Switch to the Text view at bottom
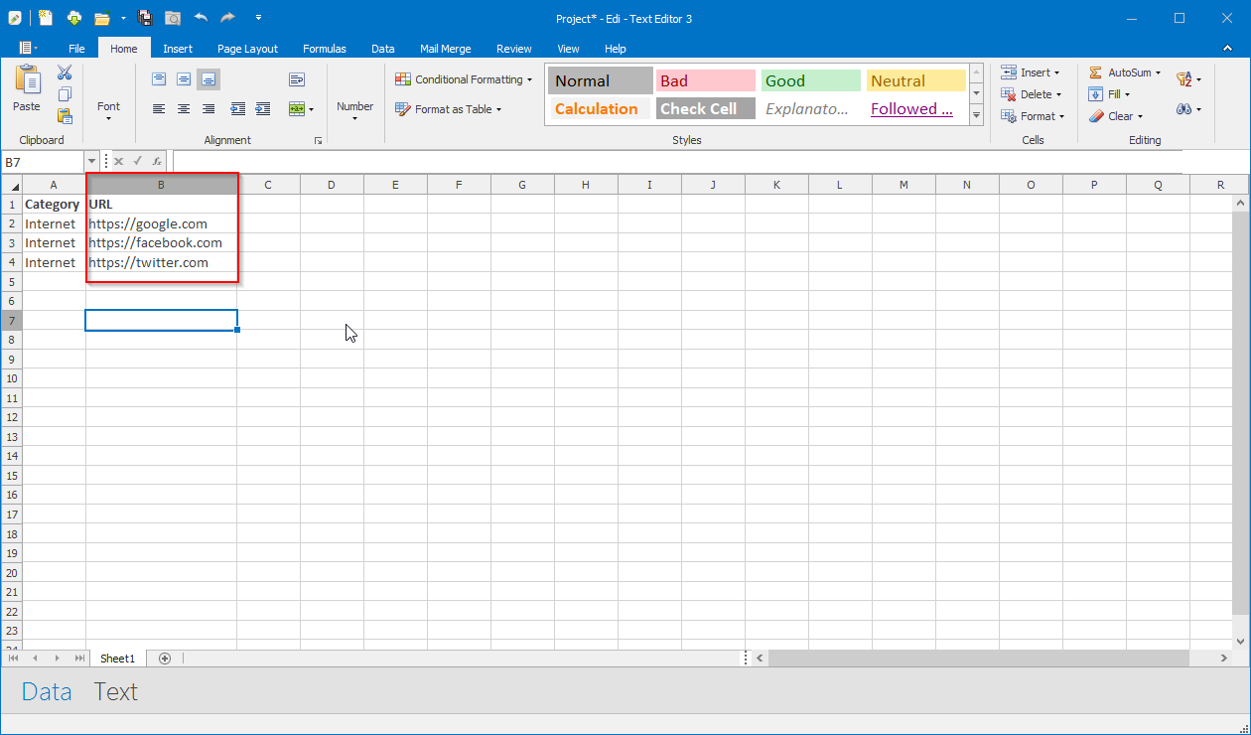This screenshot has height=735, width=1251. tap(115, 692)
